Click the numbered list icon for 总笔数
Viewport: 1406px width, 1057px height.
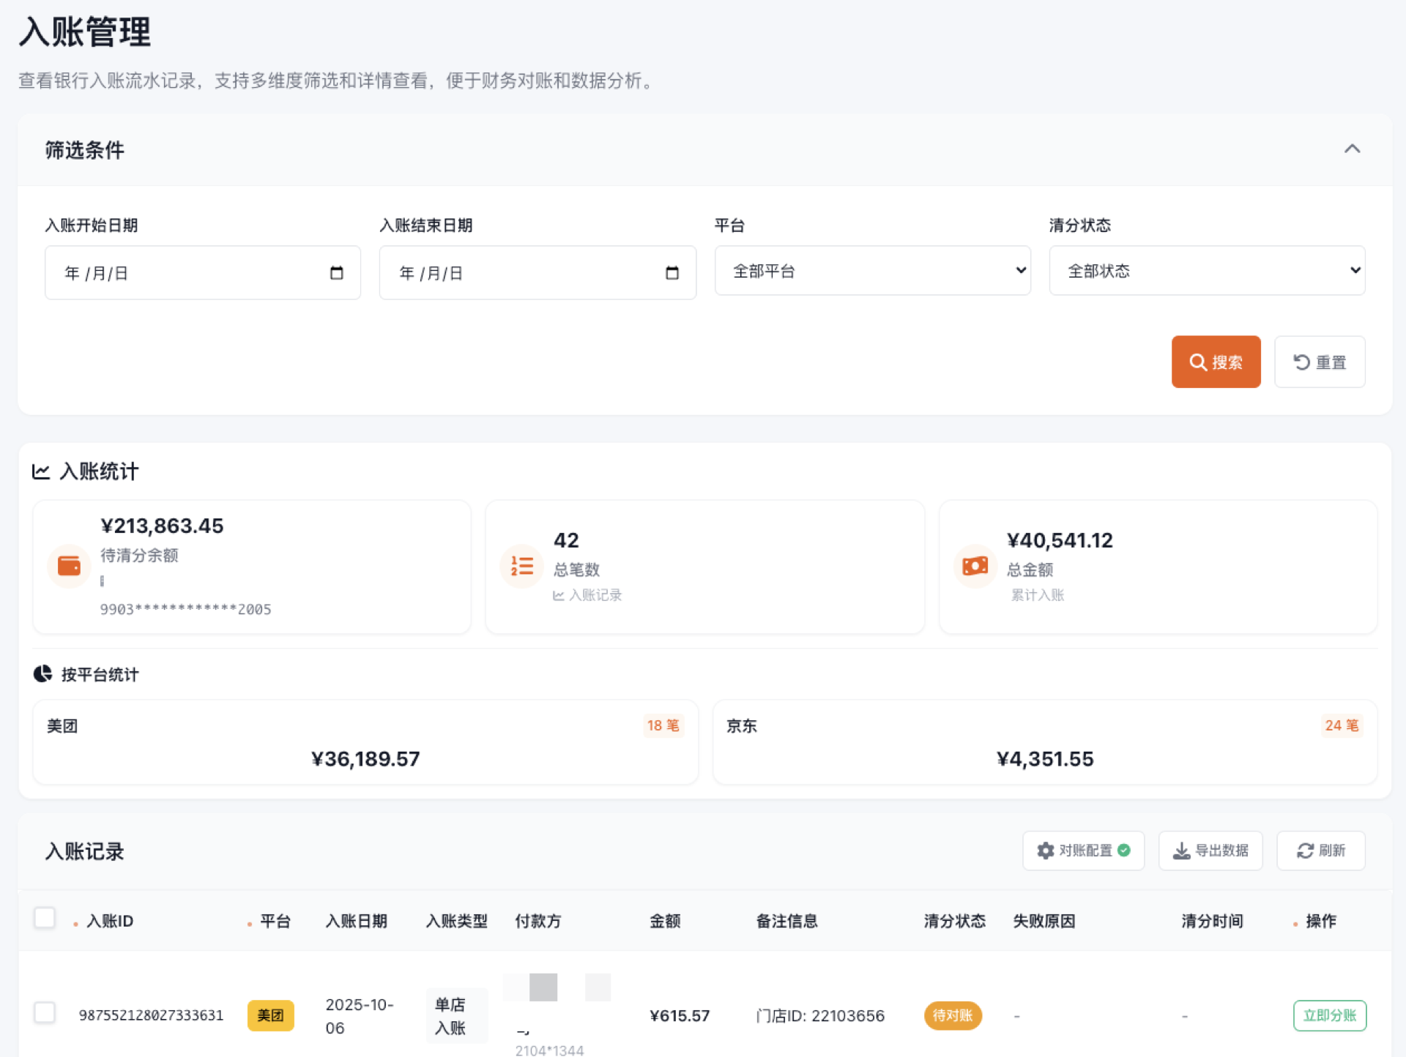point(521,566)
